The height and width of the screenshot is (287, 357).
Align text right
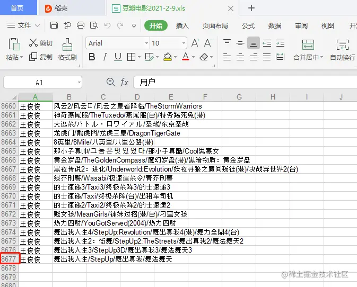tap(254, 57)
